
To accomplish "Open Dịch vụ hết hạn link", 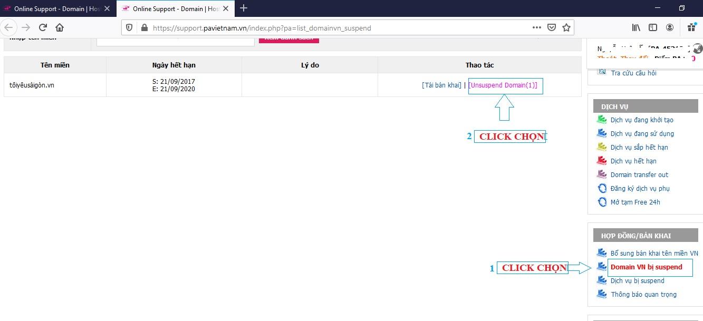I will (633, 161).
